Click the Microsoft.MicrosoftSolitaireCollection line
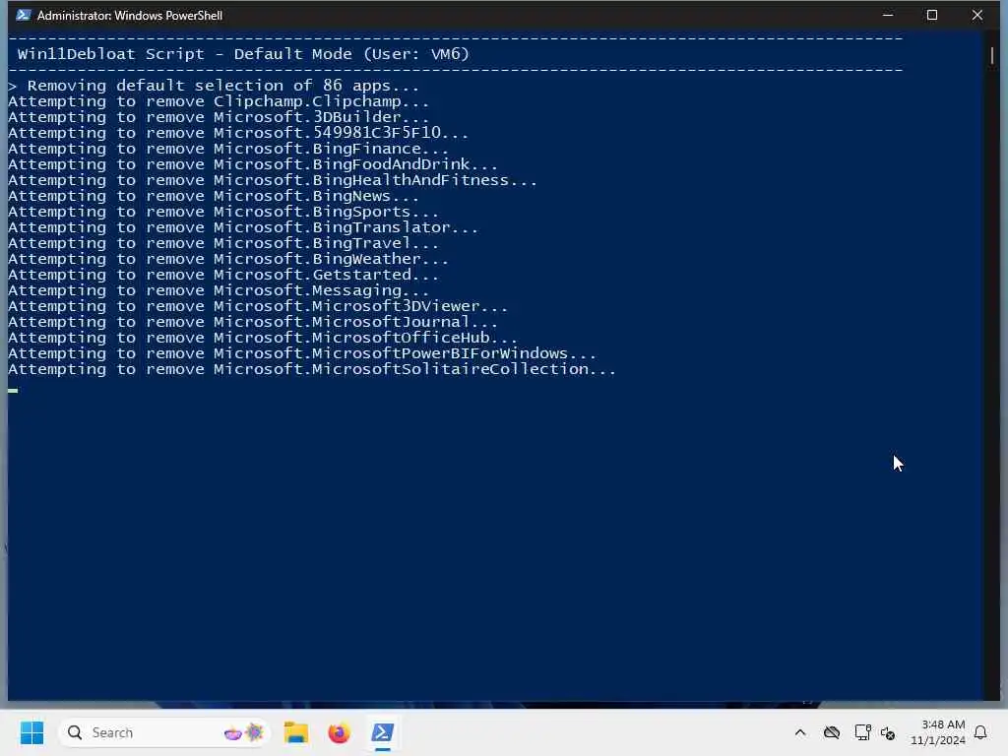This screenshot has width=1008, height=756. click(312, 369)
